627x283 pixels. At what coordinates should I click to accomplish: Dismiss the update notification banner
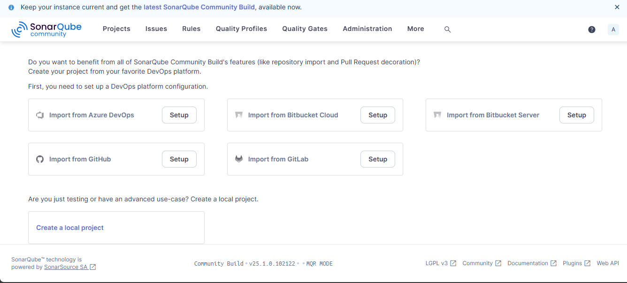tap(617, 7)
